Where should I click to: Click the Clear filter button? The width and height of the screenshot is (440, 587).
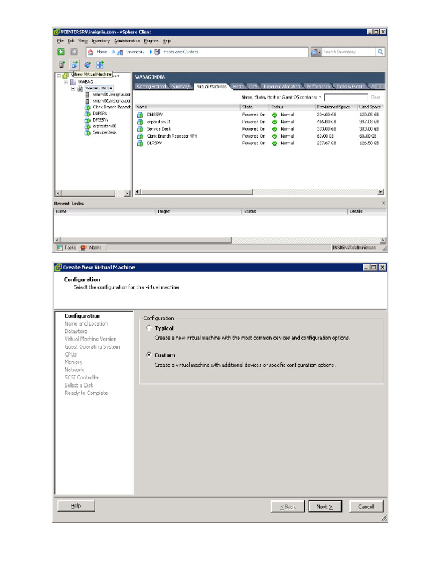tap(375, 97)
